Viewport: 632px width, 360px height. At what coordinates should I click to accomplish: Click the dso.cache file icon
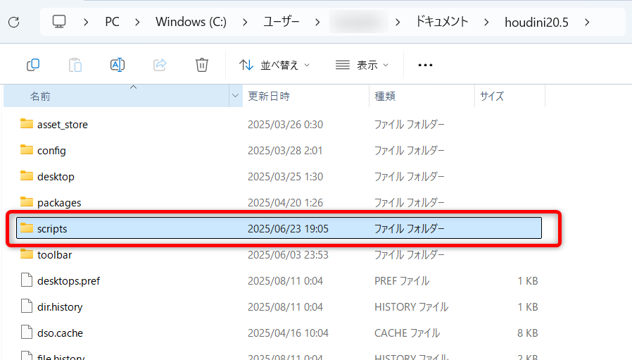[x=27, y=333]
